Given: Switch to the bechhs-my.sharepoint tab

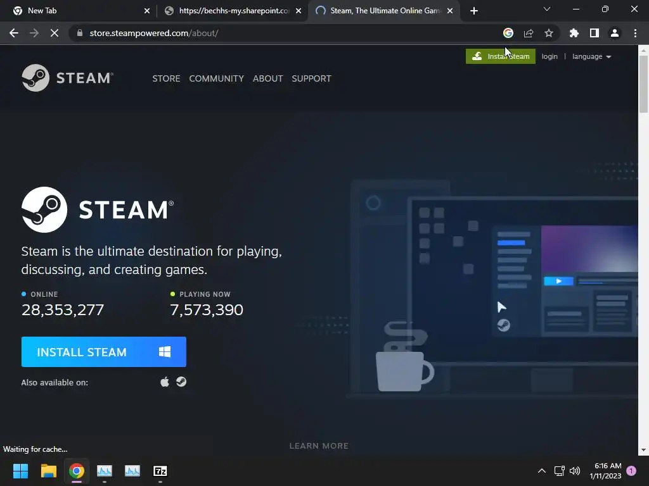Looking at the screenshot, I should coord(232,11).
